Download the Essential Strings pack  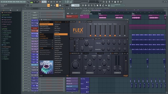52,42
